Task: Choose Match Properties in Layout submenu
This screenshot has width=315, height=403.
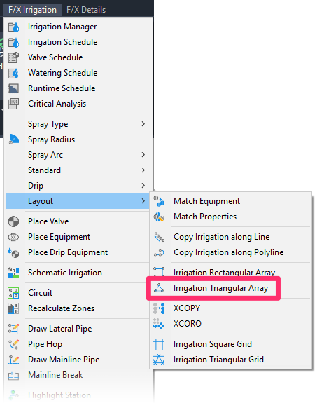Action: coord(230,217)
